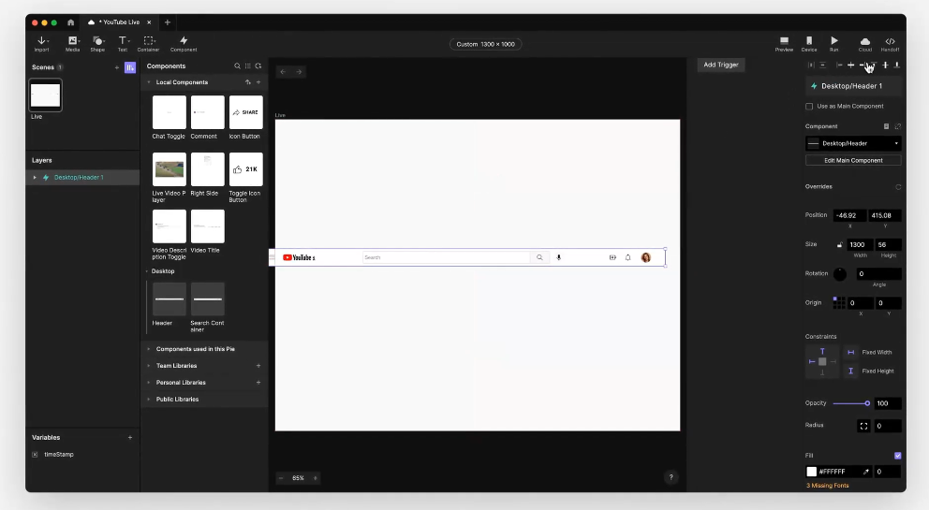The height and width of the screenshot is (510, 929).
Task: Enable Use as Main Component checkbox
Action: click(809, 107)
